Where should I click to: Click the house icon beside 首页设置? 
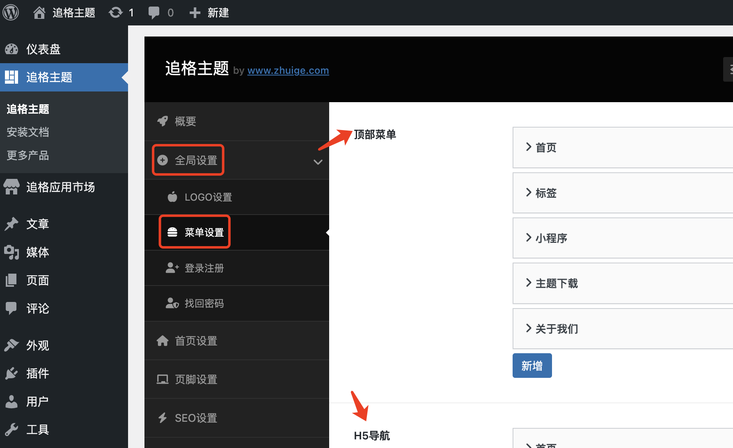(x=163, y=341)
